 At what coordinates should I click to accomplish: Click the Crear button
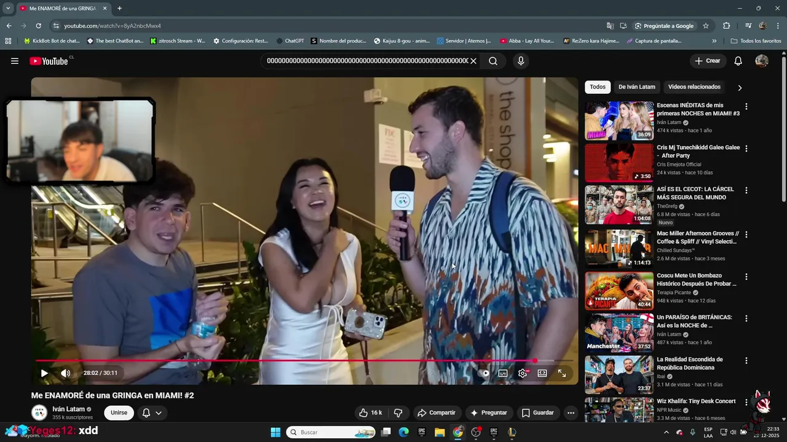pyautogui.click(x=707, y=61)
